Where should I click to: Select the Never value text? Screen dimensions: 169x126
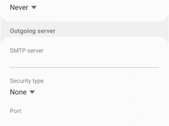click(x=19, y=8)
